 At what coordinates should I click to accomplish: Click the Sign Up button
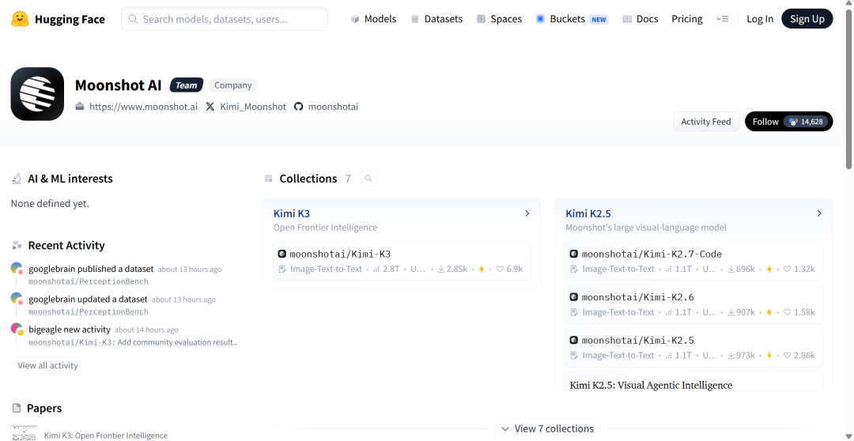pos(807,19)
